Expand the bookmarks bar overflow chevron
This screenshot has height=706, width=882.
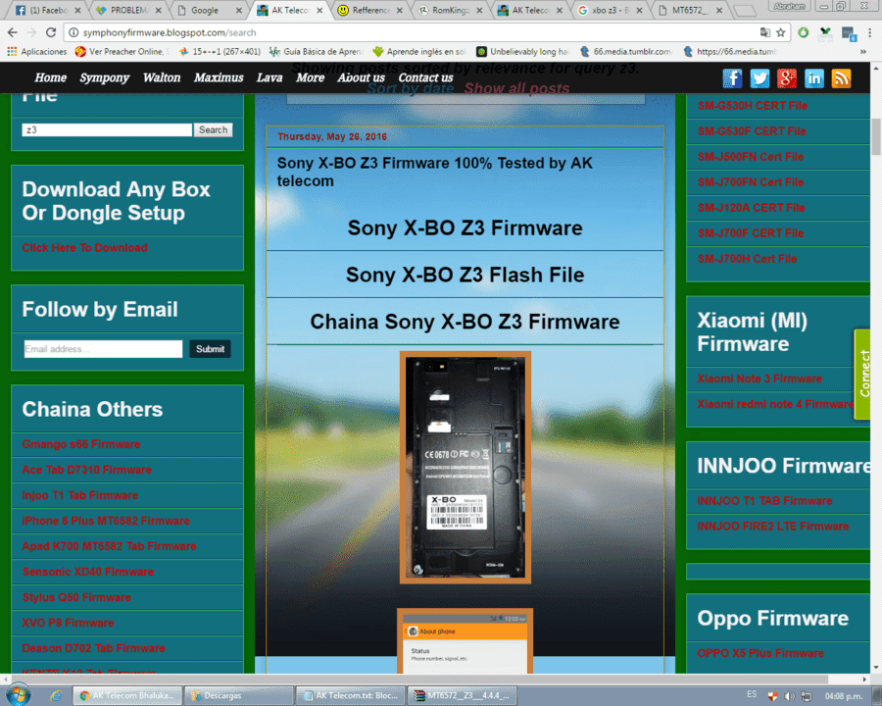pyautogui.click(x=862, y=52)
